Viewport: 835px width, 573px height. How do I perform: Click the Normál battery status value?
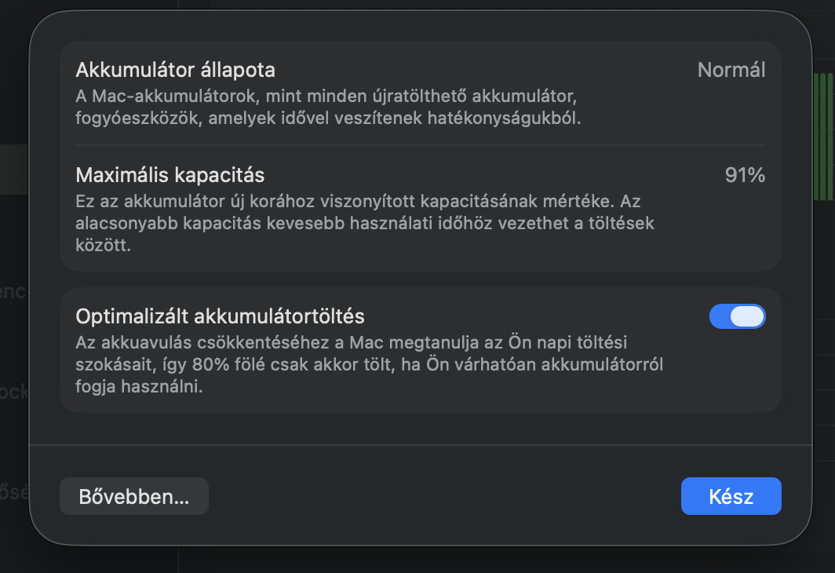point(731,70)
